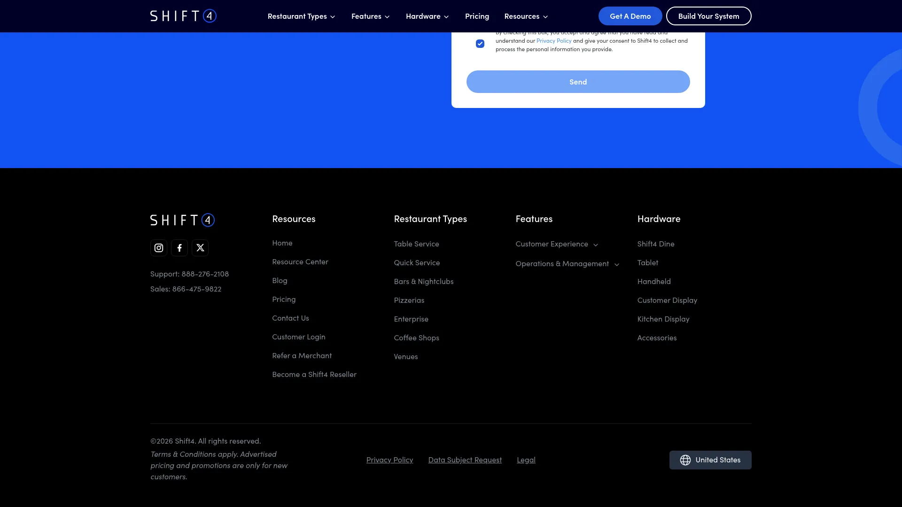Image resolution: width=902 pixels, height=507 pixels.
Task: Click the Restaurant Types footer heading
Action: pyautogui.click(x=430, y=219)
